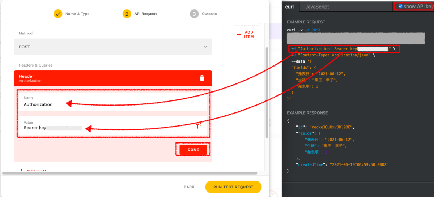Viewport: 434px width, 197px height.
Task: Click the Headers & Queries label
Action: [36, 65]
